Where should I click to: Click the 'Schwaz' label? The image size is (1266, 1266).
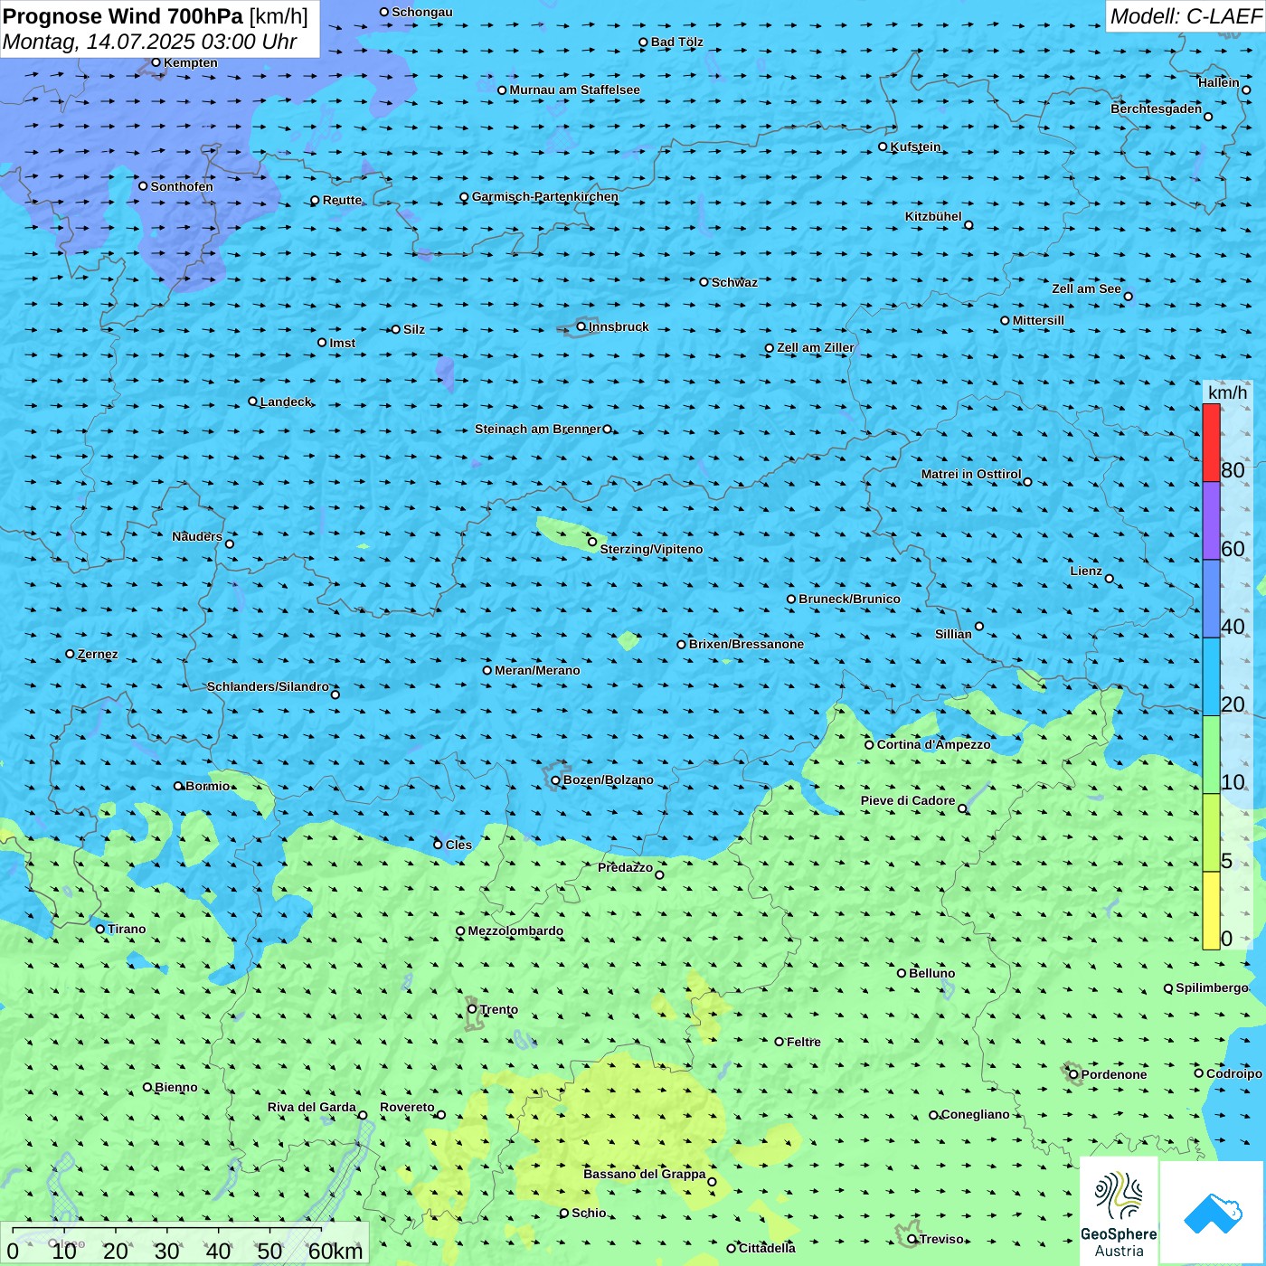734,282
